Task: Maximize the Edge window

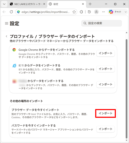Action: click(115, 4)
